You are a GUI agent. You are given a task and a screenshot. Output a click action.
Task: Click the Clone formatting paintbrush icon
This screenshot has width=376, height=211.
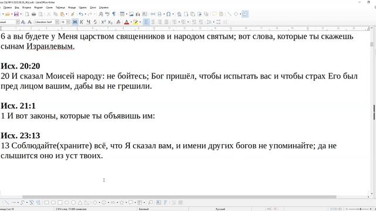tap(72, 14)
